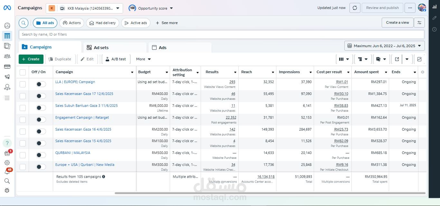Viewport: 440px width, 206px height.
Task: Open the Events Manager icon in sidebar
Action: click(7, 87)
